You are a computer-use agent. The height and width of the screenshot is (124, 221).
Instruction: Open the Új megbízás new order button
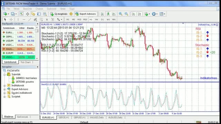coord(59,14)
